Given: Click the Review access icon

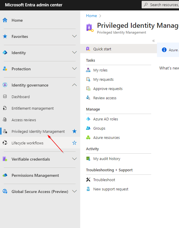Looking at the screenshot, I should click(88, 98).
